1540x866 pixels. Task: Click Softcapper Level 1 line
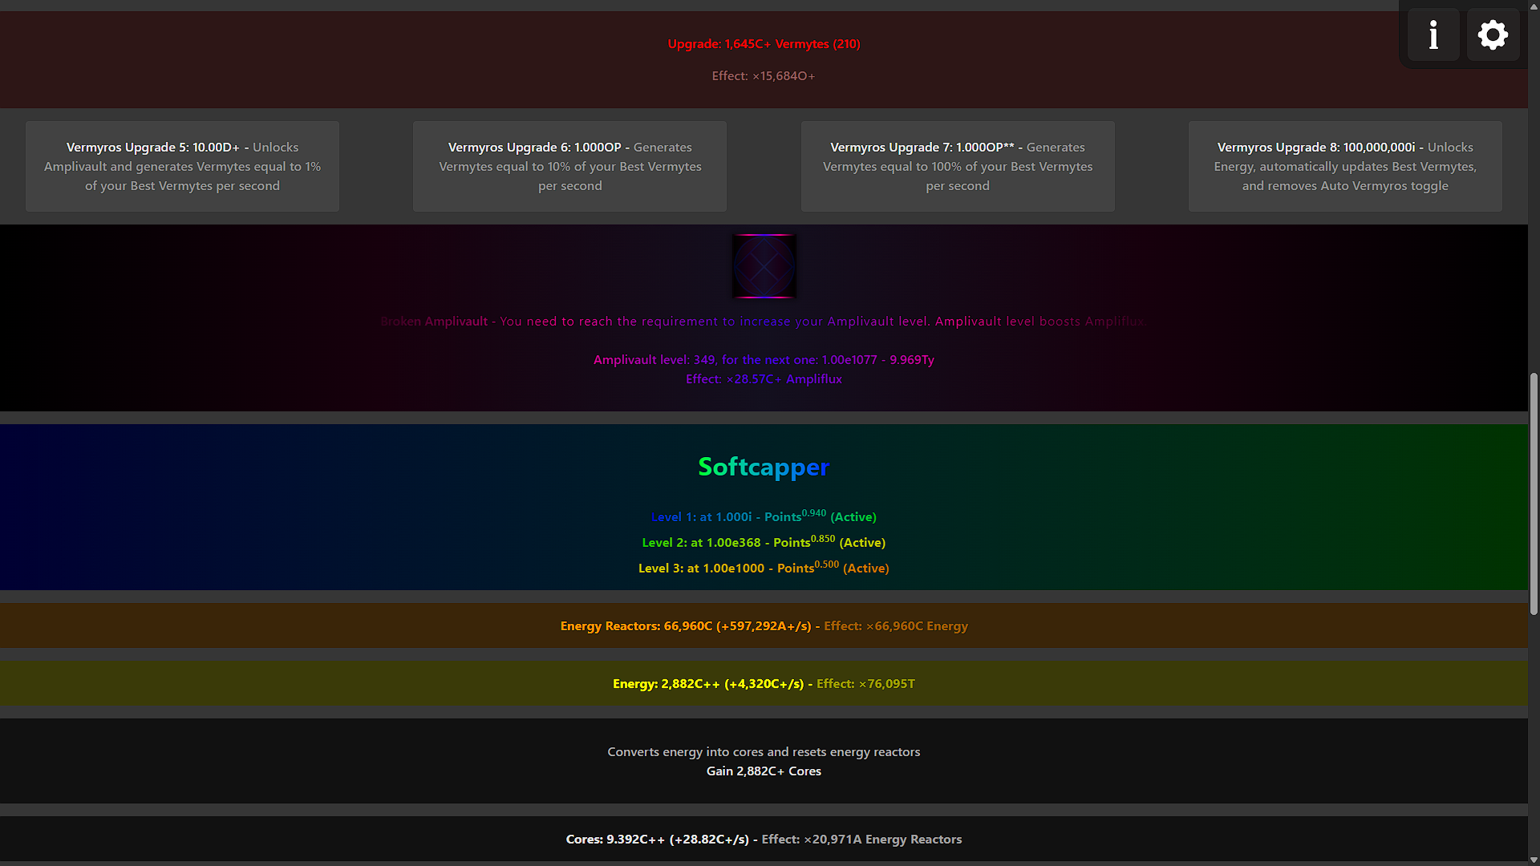click(764, 517)
